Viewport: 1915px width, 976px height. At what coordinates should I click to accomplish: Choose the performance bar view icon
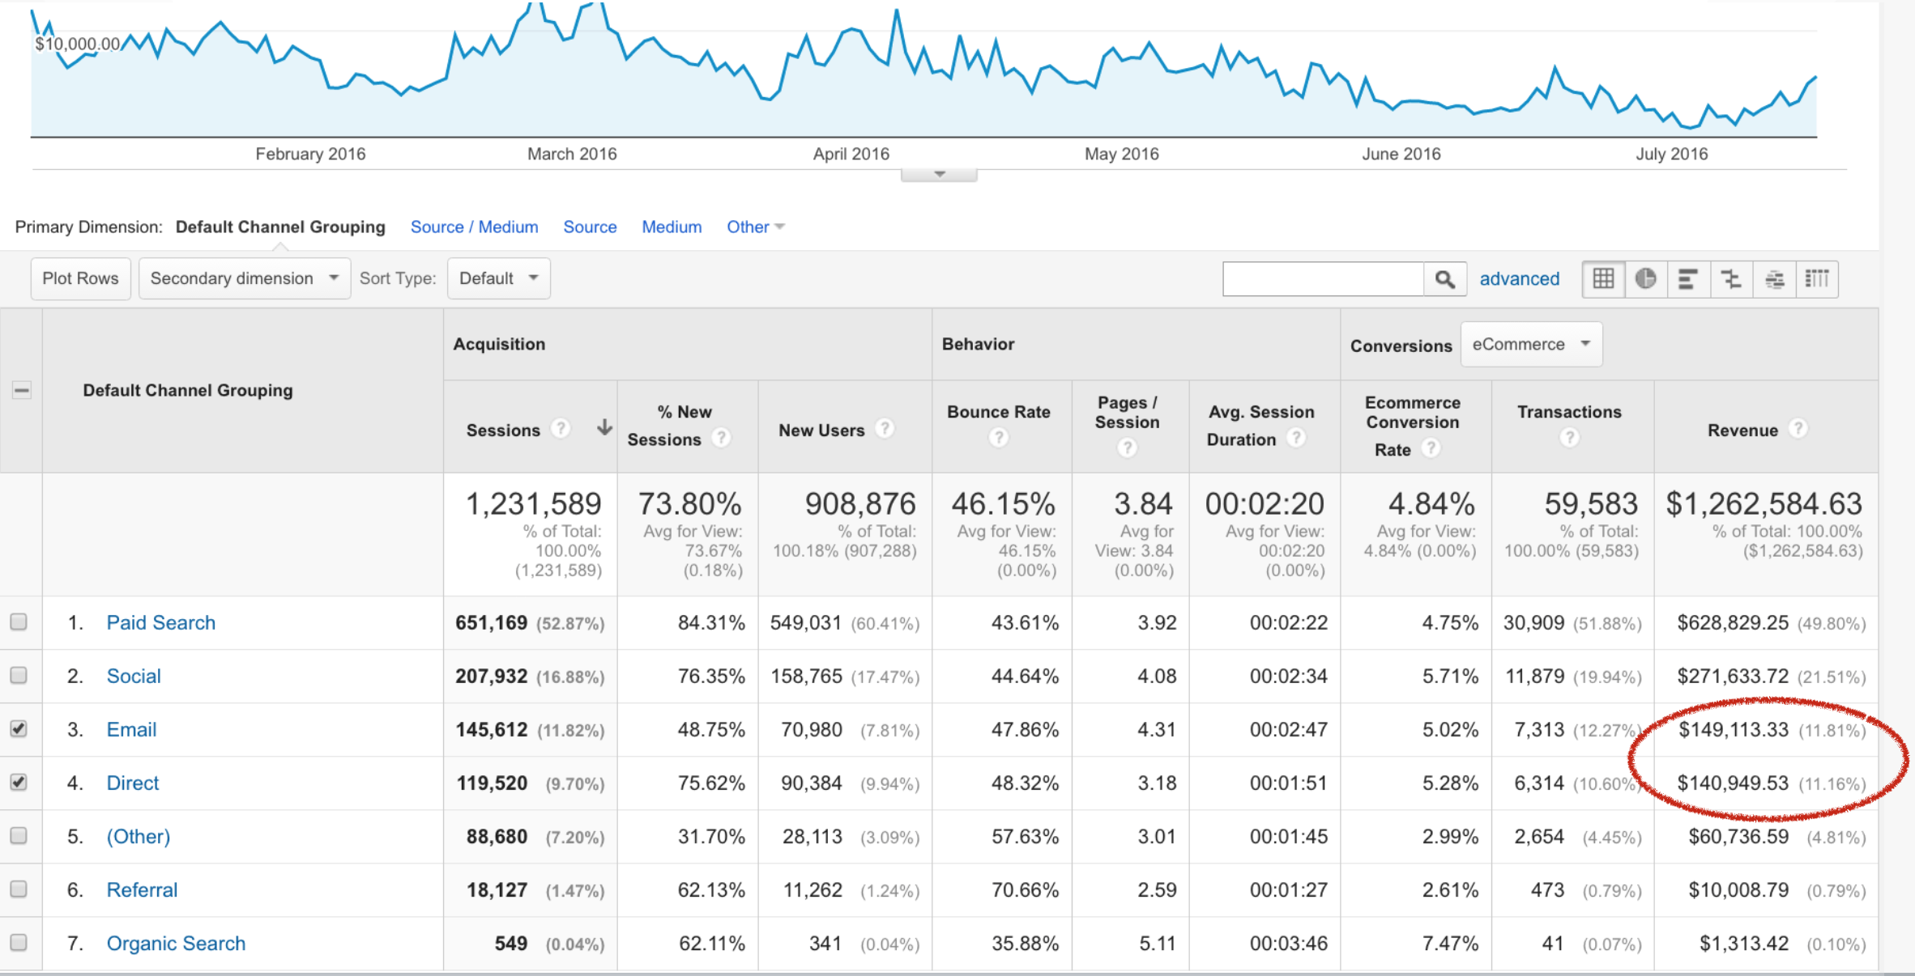point(1688,279)
